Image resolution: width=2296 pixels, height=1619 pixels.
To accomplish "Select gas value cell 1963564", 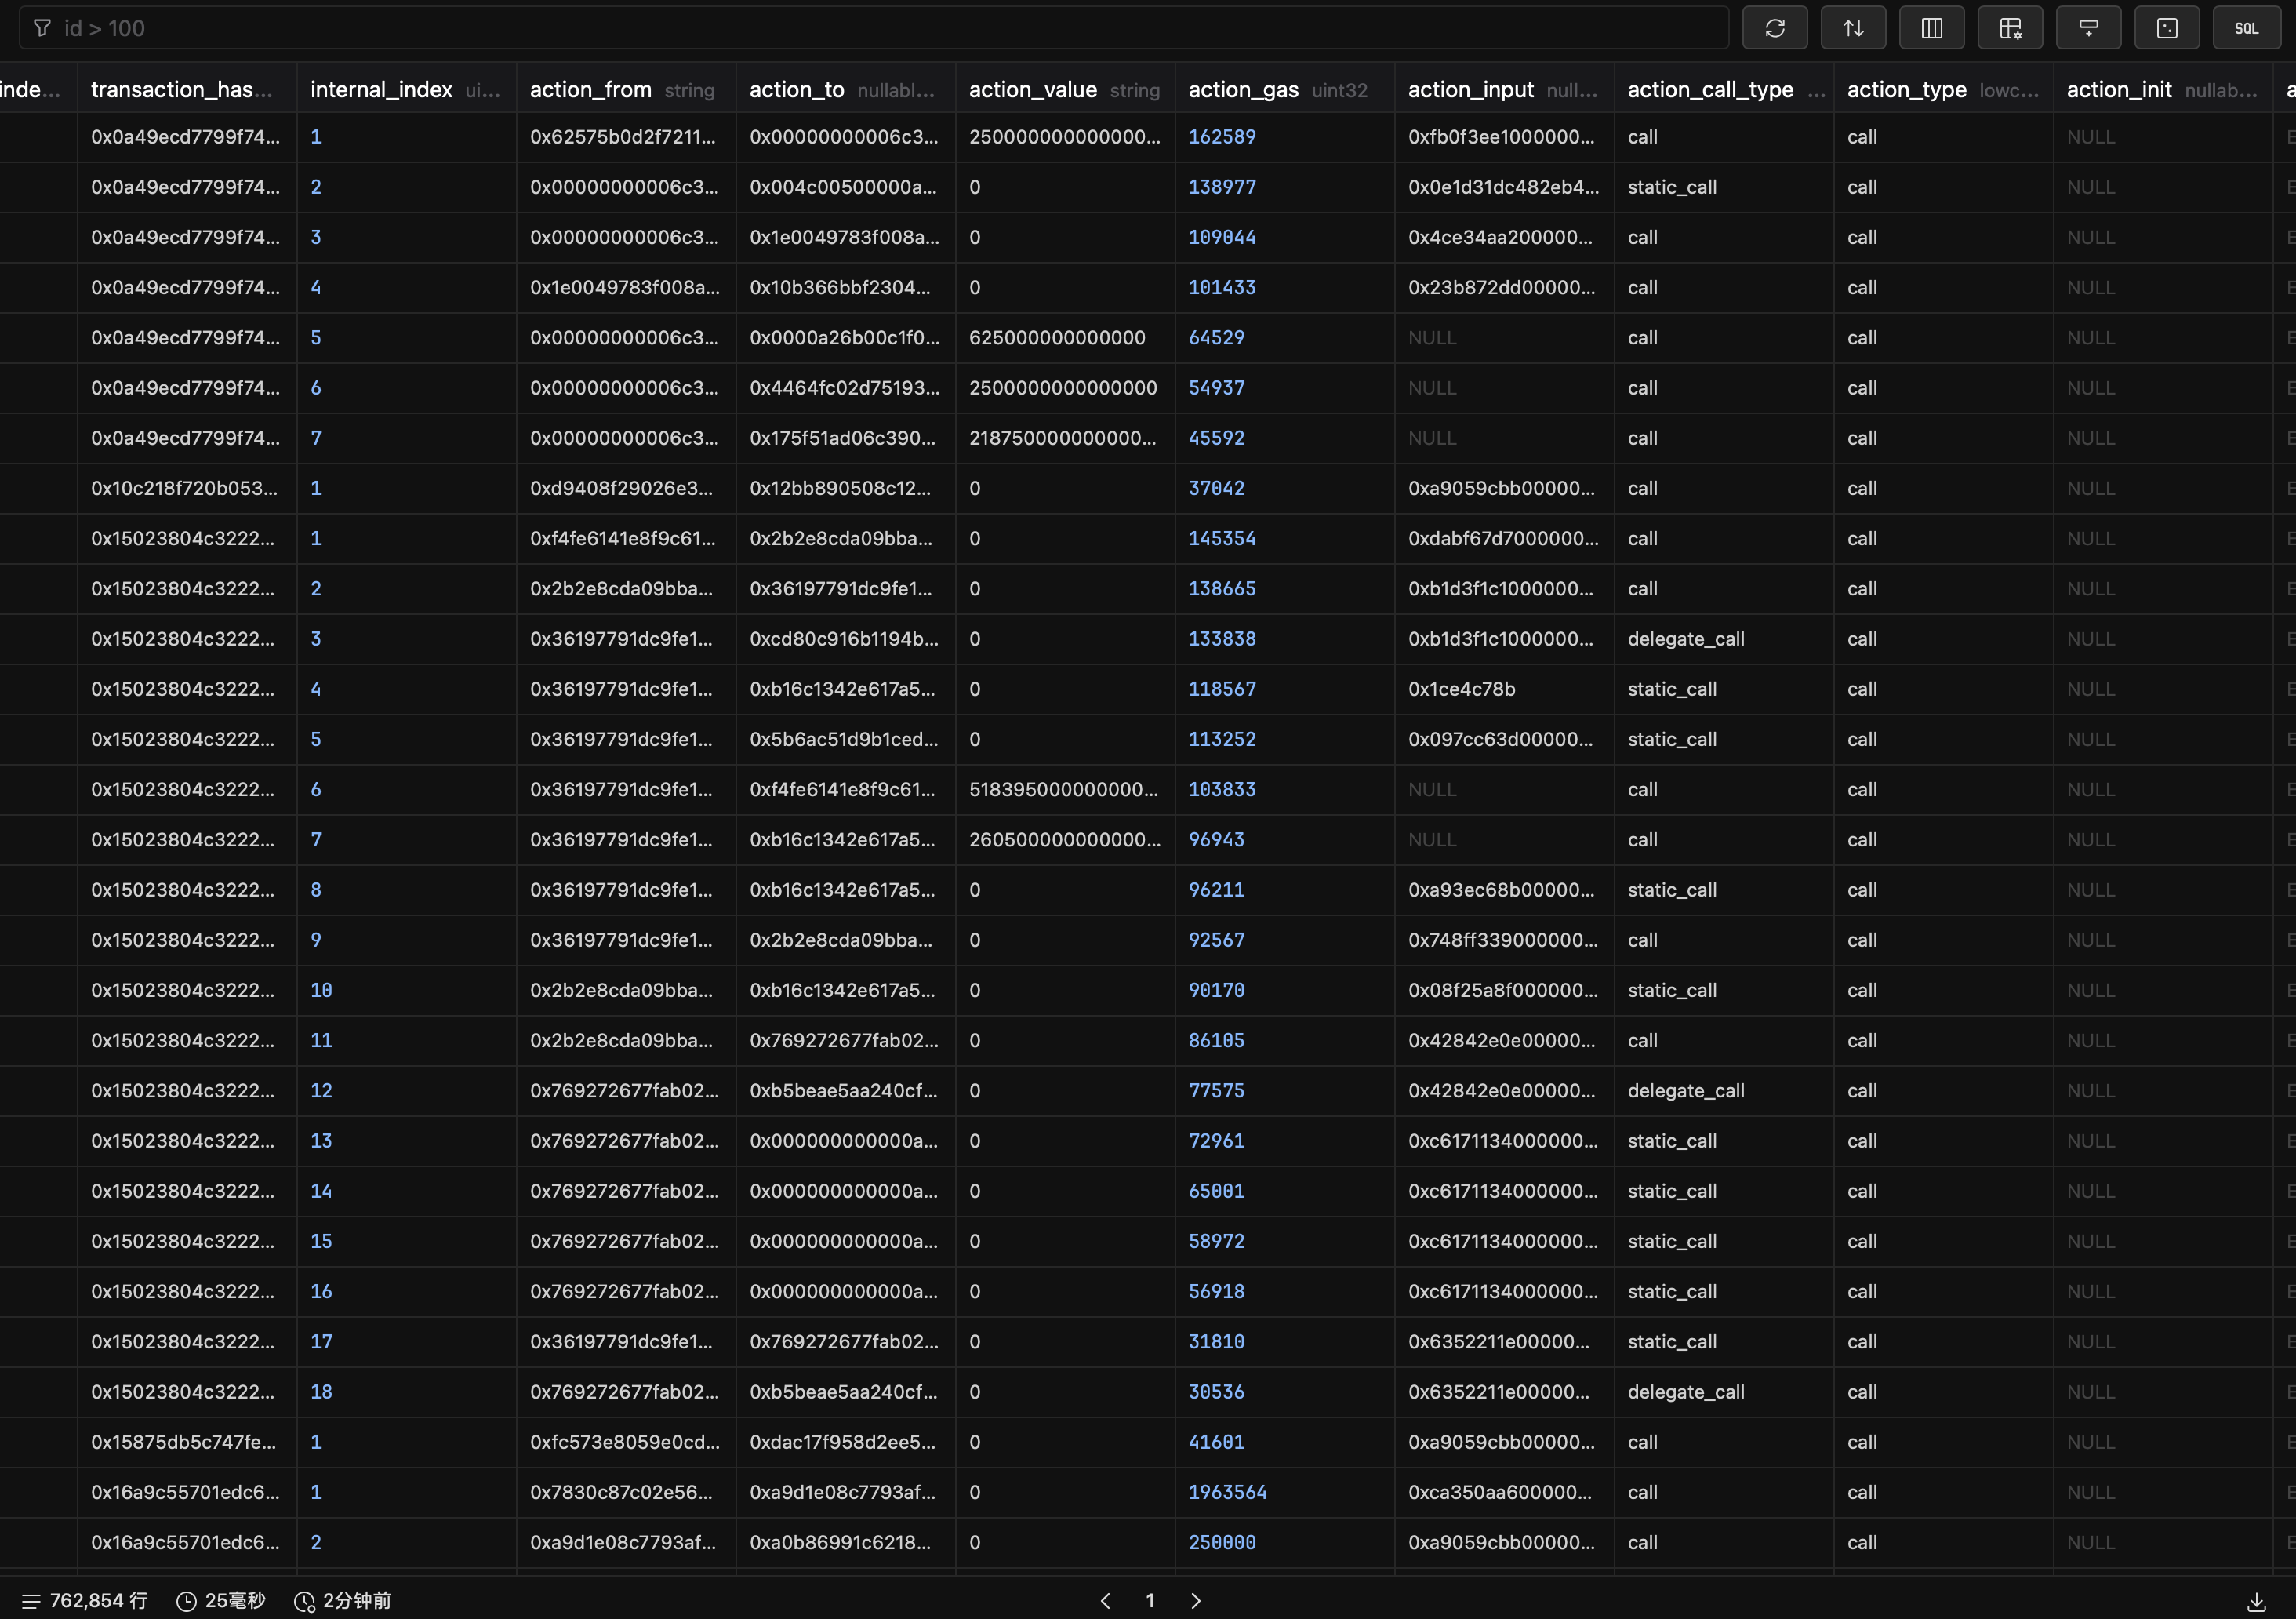I will click(1227, 1492).
